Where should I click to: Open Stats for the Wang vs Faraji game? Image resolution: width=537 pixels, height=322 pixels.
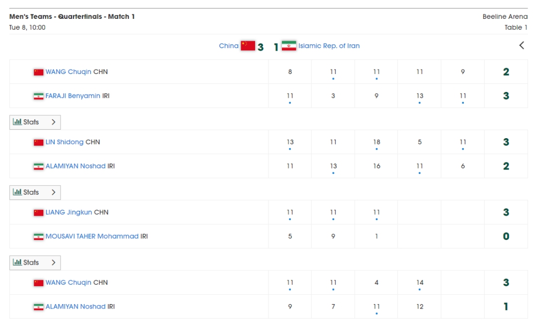[35, 122]
